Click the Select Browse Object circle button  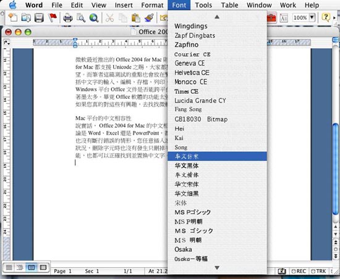(x=336, y=249)
